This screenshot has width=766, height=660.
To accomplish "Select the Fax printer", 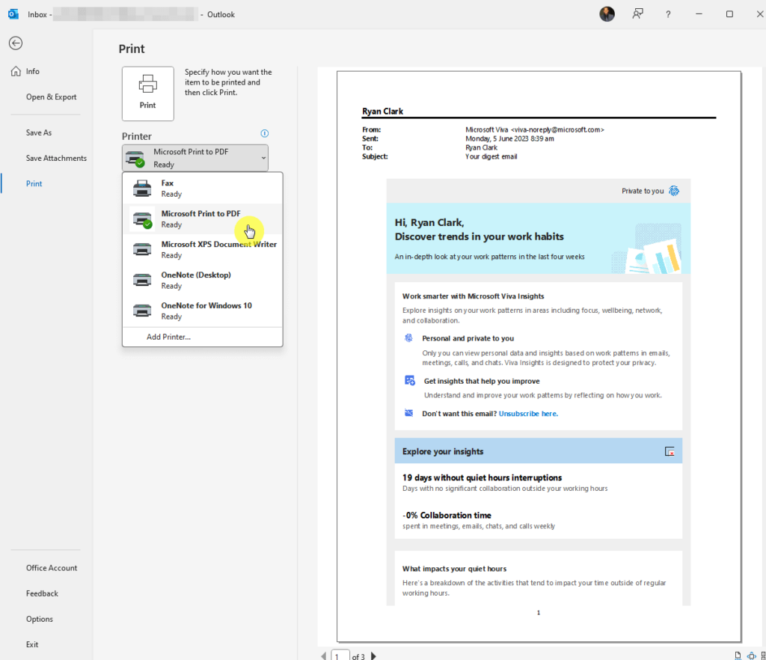I will [202, 188].
